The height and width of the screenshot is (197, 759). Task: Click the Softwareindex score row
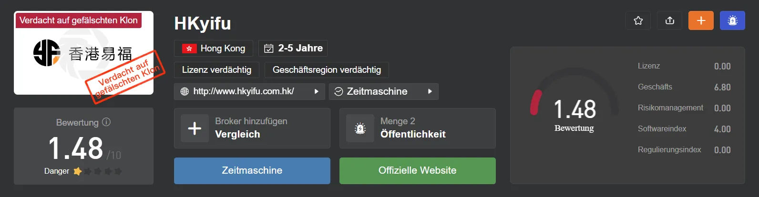tap(684, 129)
